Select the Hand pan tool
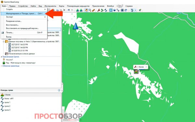195x122 pixels. (x=86, y=10)
